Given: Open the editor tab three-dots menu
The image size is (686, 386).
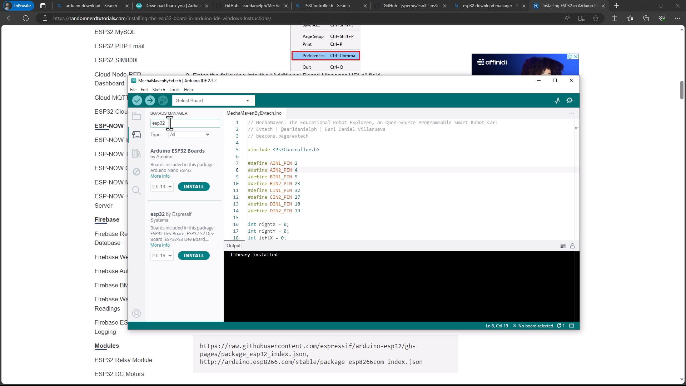Looking at the screenshot, I should tap(572, 113).
